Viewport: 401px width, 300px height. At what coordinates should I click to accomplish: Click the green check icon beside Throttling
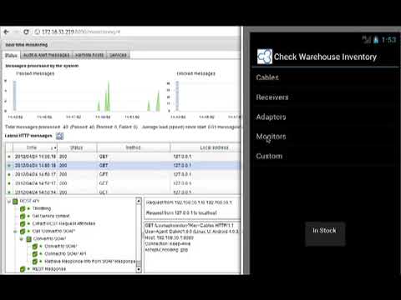23,208
